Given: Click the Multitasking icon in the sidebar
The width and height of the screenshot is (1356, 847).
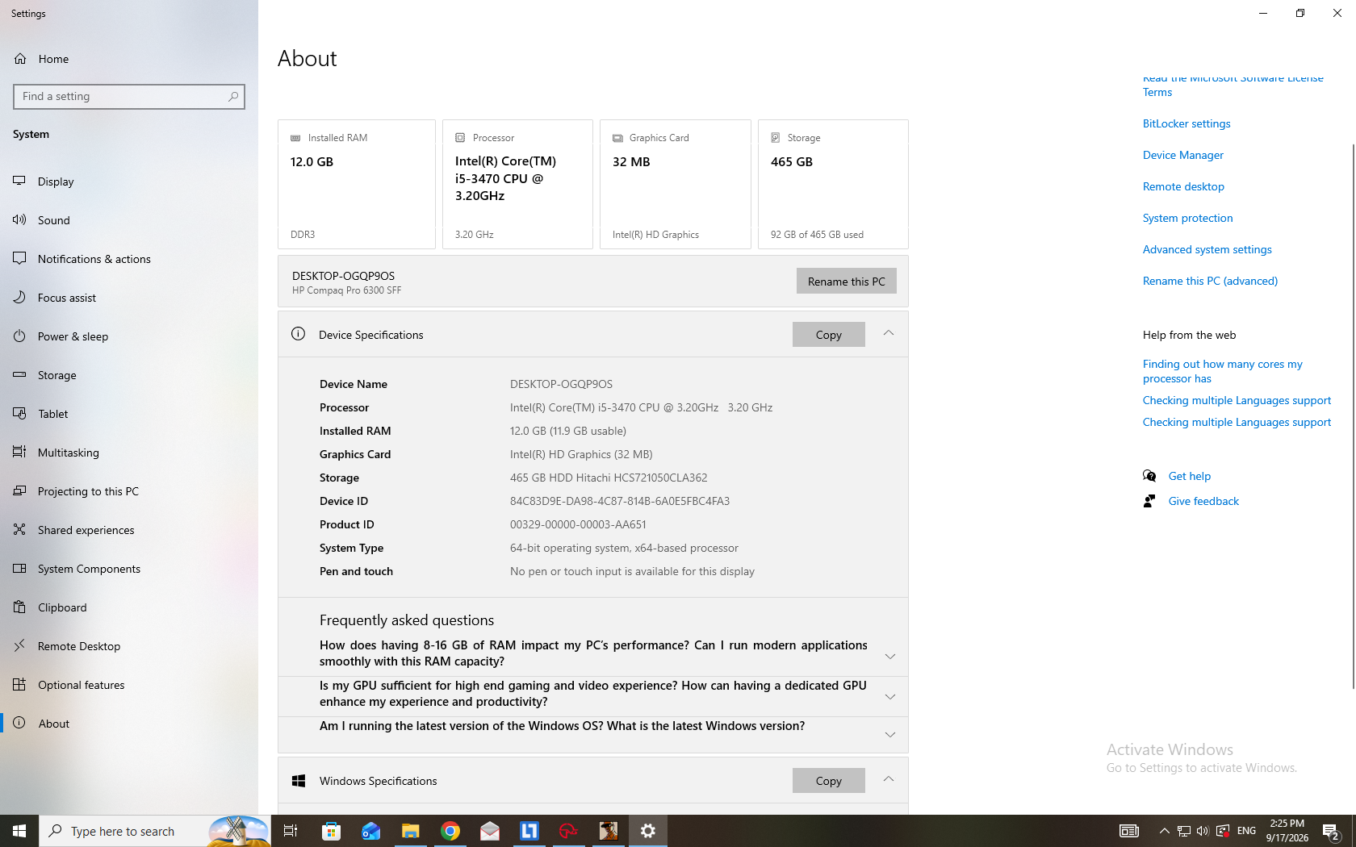Looking at the screenshot, I should tap(19, 452).
